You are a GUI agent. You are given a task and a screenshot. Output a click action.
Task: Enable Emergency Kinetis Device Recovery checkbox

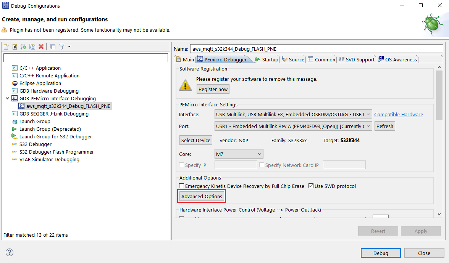point(182,186)
